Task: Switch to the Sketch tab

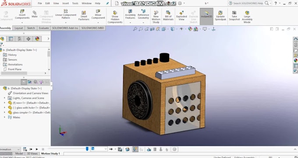Action: click(31, 28)
